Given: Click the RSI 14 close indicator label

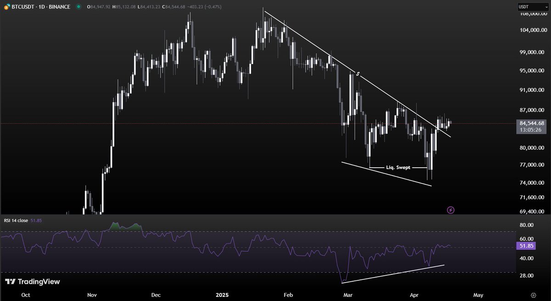Looking at the screenshot, I should 16,221.
